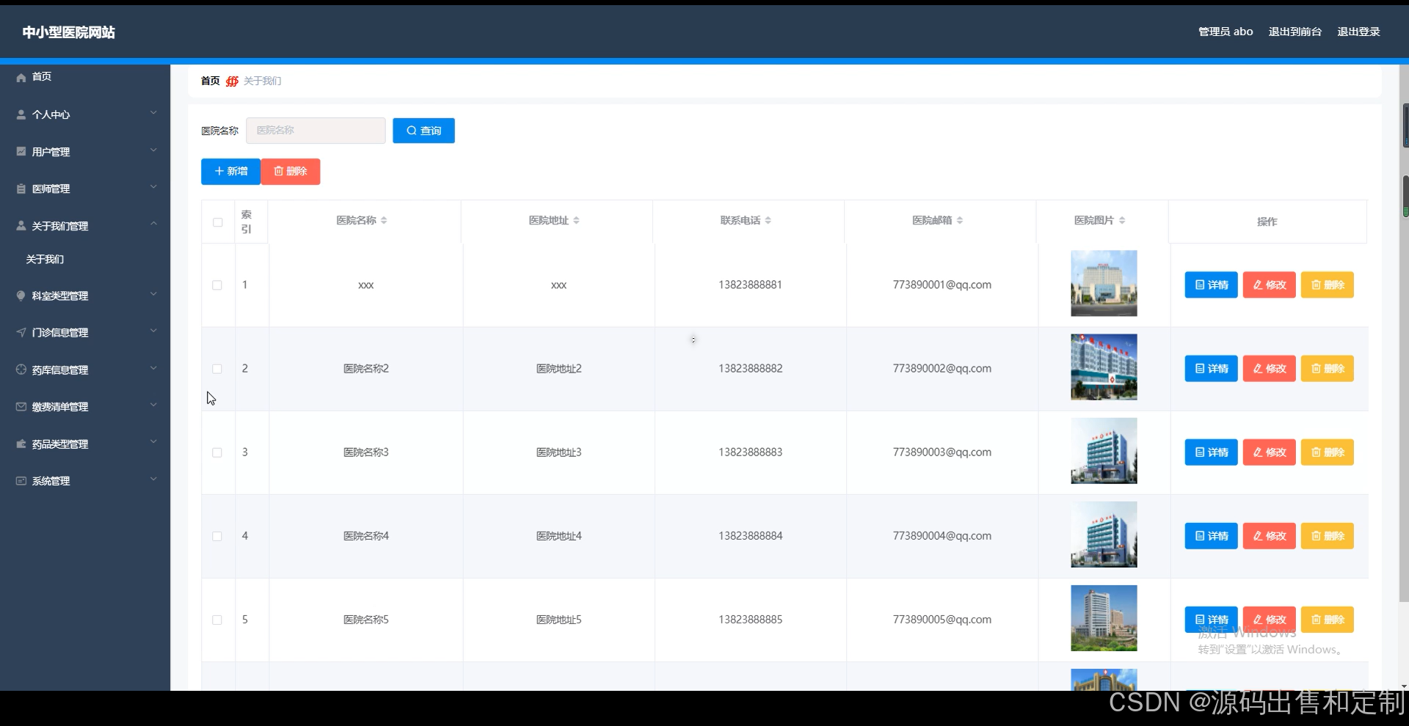Click 退出到前台 in the top bar

coord(1295,32)
